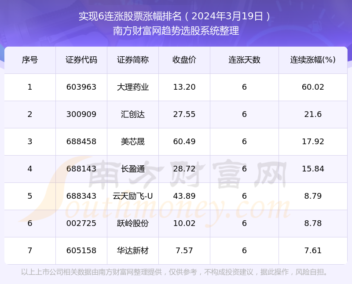
Task: Click rise percentage 21.6
Action: pyautogui.click(x=313, y=114)
